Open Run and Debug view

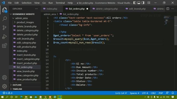4,37
